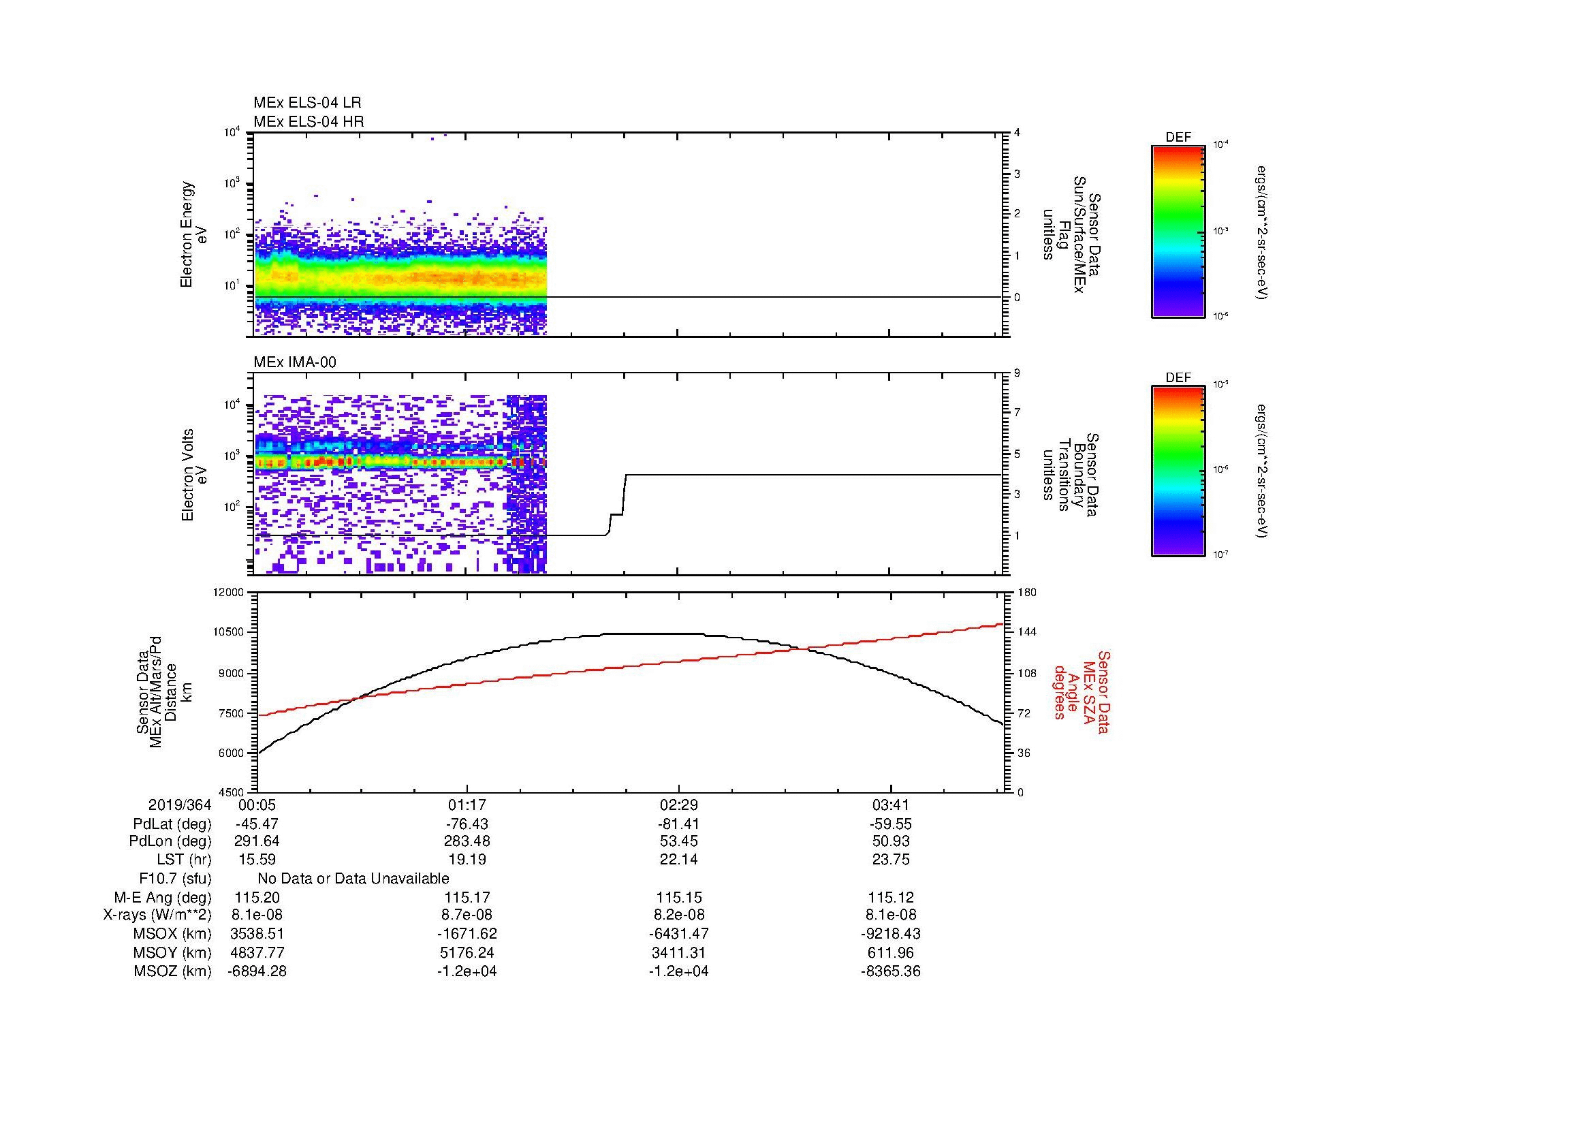Click the 'MEx ELS-04 LR' plot title
This screenshot has width=1593, height=1126.
click(307, 103)
